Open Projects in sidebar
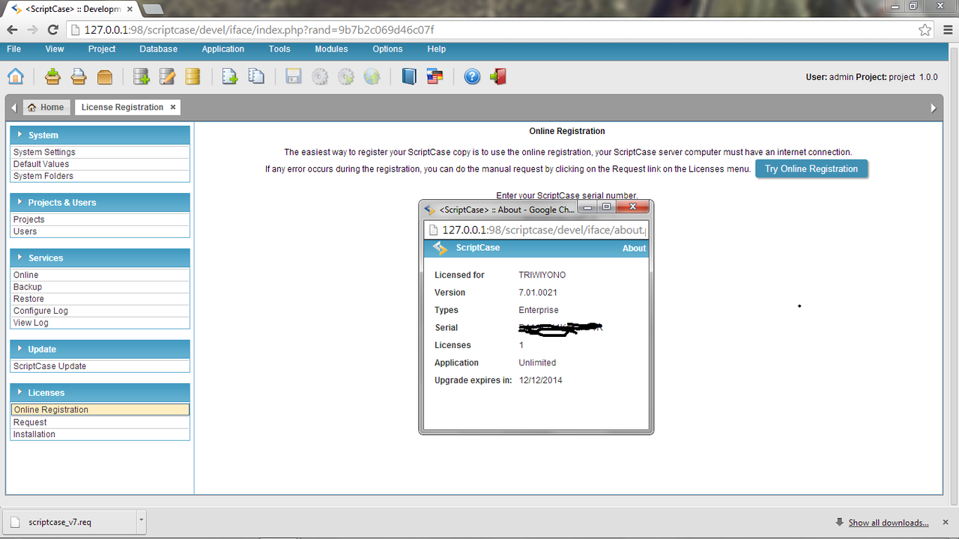This screenshot has width=959, height=539. 100,219
